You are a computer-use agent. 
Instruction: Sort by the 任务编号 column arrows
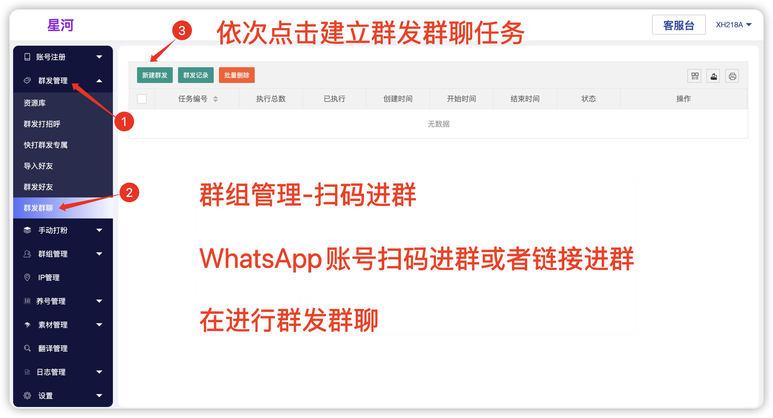[x=216, y=99]
